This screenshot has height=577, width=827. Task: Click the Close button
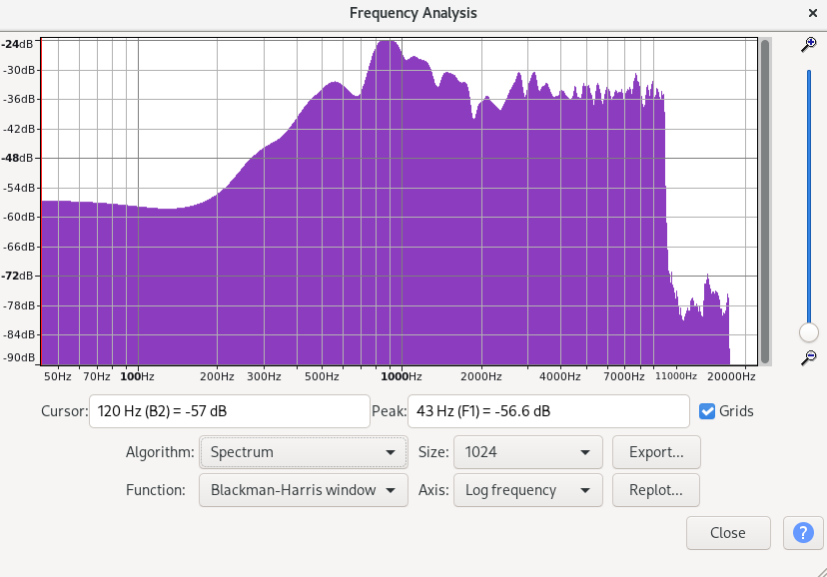[728, 533]
